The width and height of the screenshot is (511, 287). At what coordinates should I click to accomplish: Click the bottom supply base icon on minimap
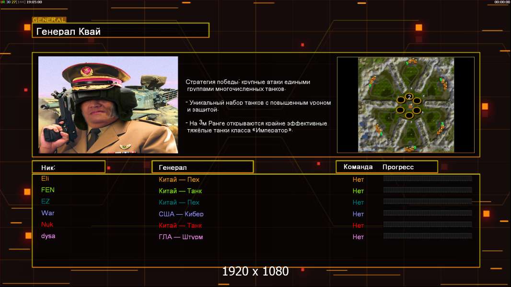click(x=408, y=149)
